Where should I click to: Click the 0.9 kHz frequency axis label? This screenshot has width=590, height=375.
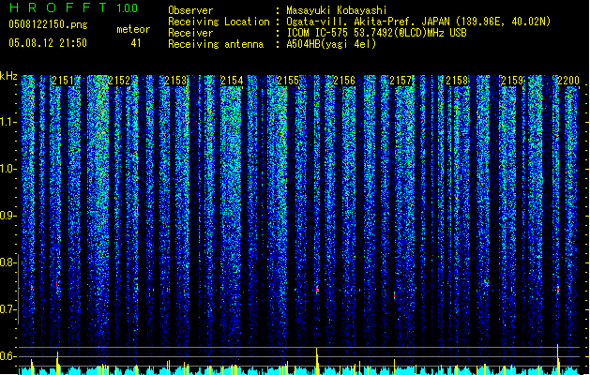pos(8,216)
